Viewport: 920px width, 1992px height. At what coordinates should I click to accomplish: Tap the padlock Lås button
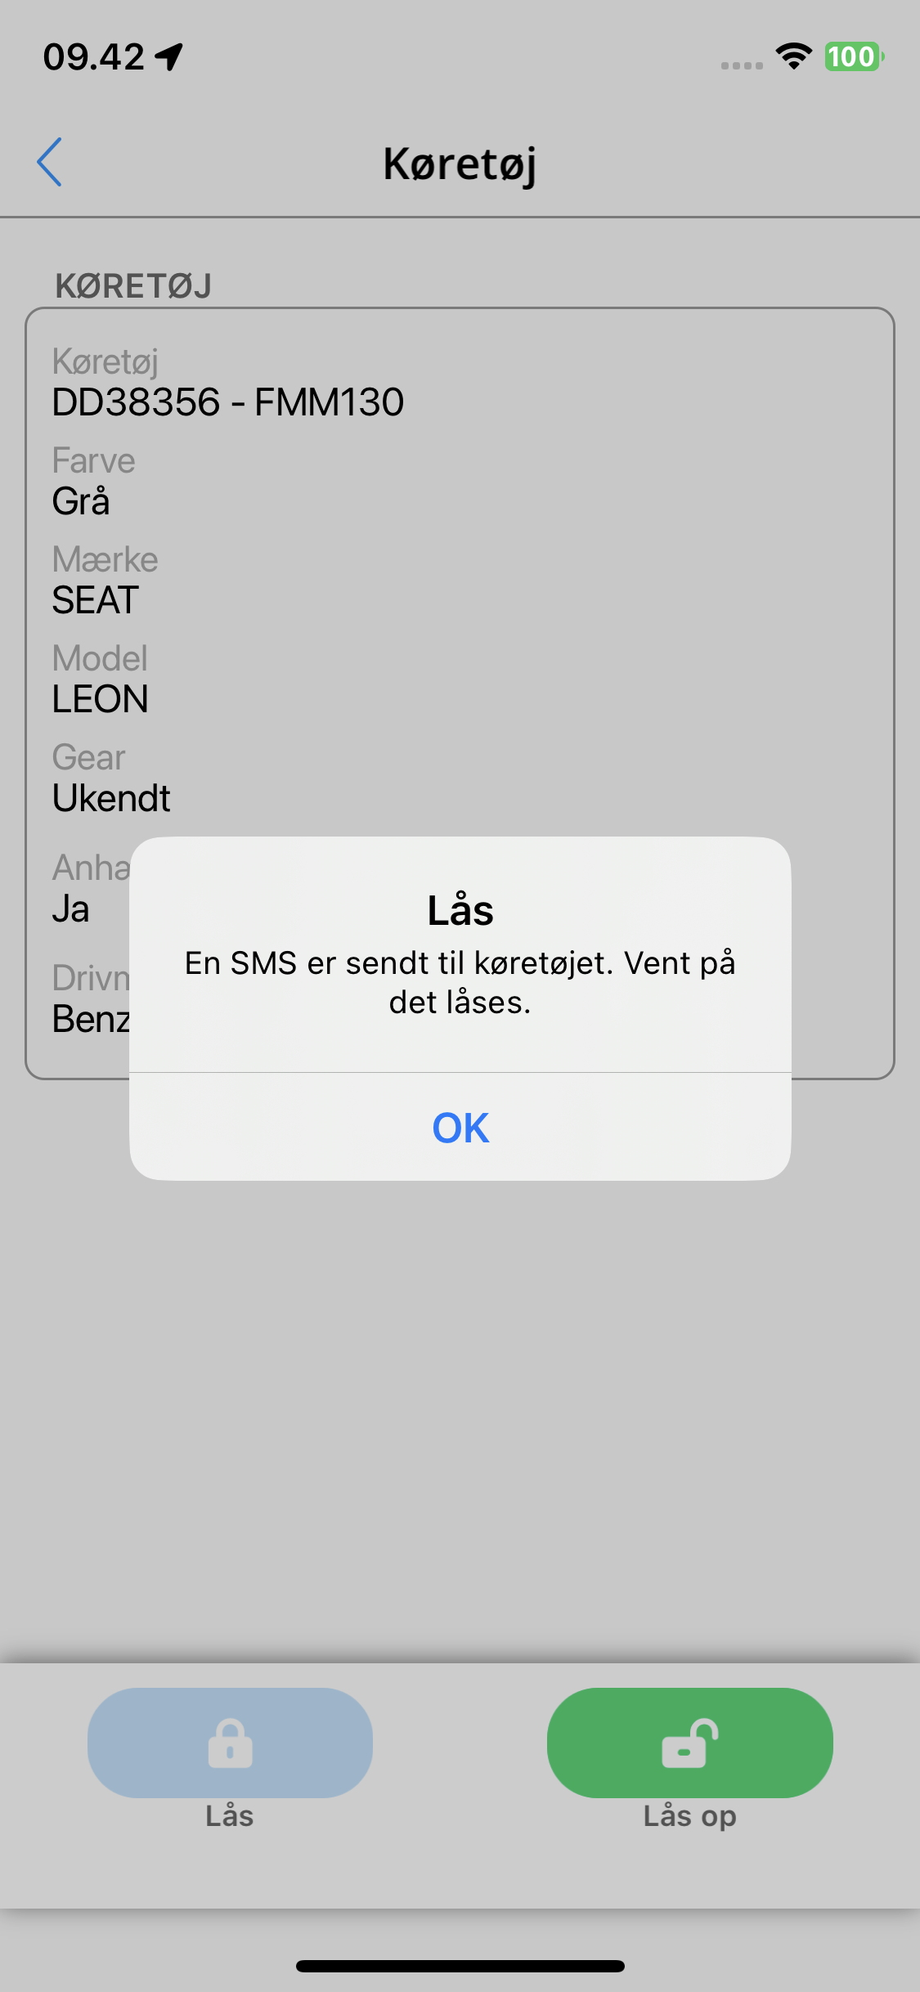pyautogui.click(x=230, y=1743)
